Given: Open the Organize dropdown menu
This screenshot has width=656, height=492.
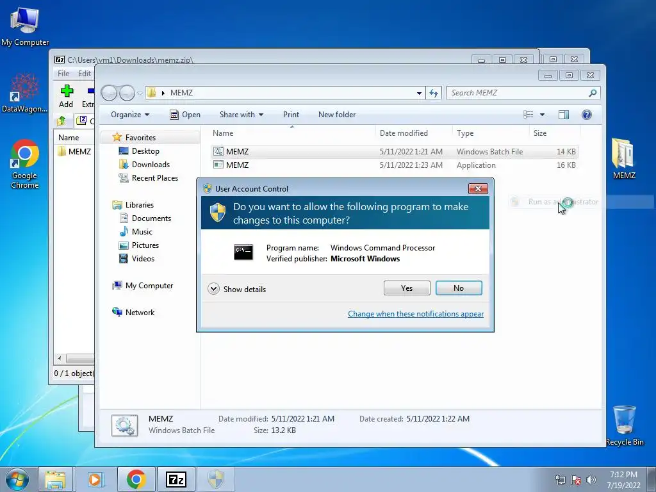Looking at the screenshot, I should pyautogui.click(x=129, y=115).
